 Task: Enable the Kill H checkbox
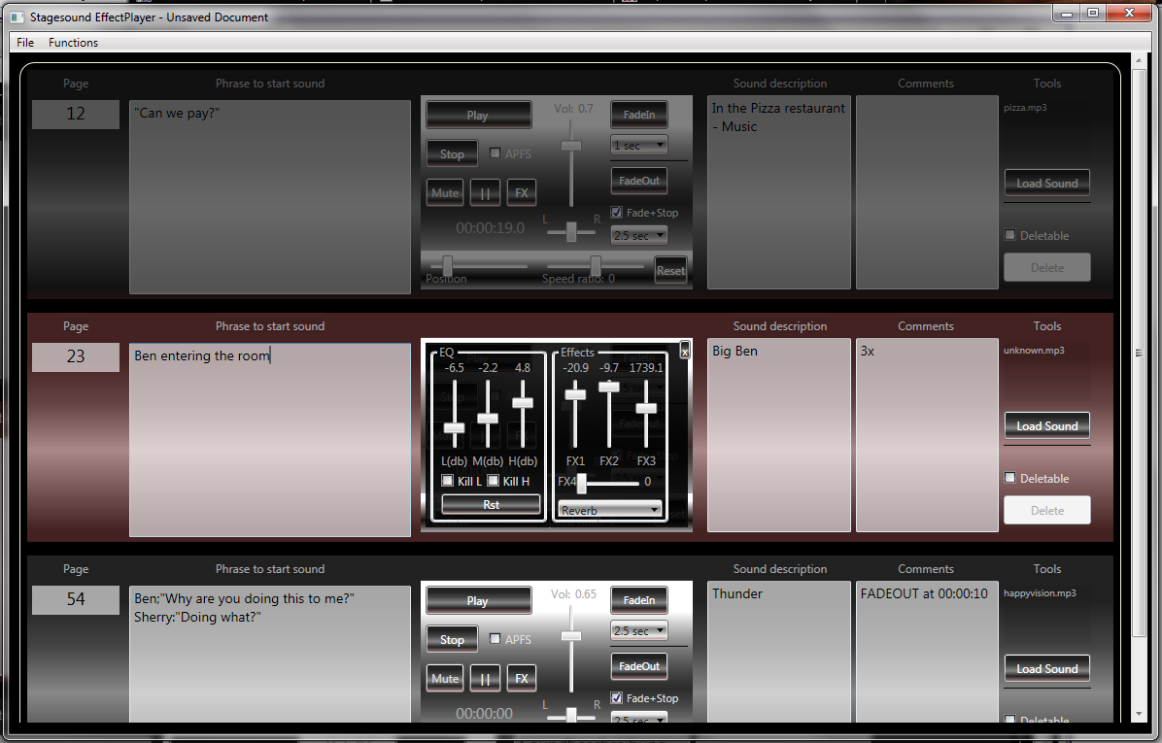coord(493,481)
